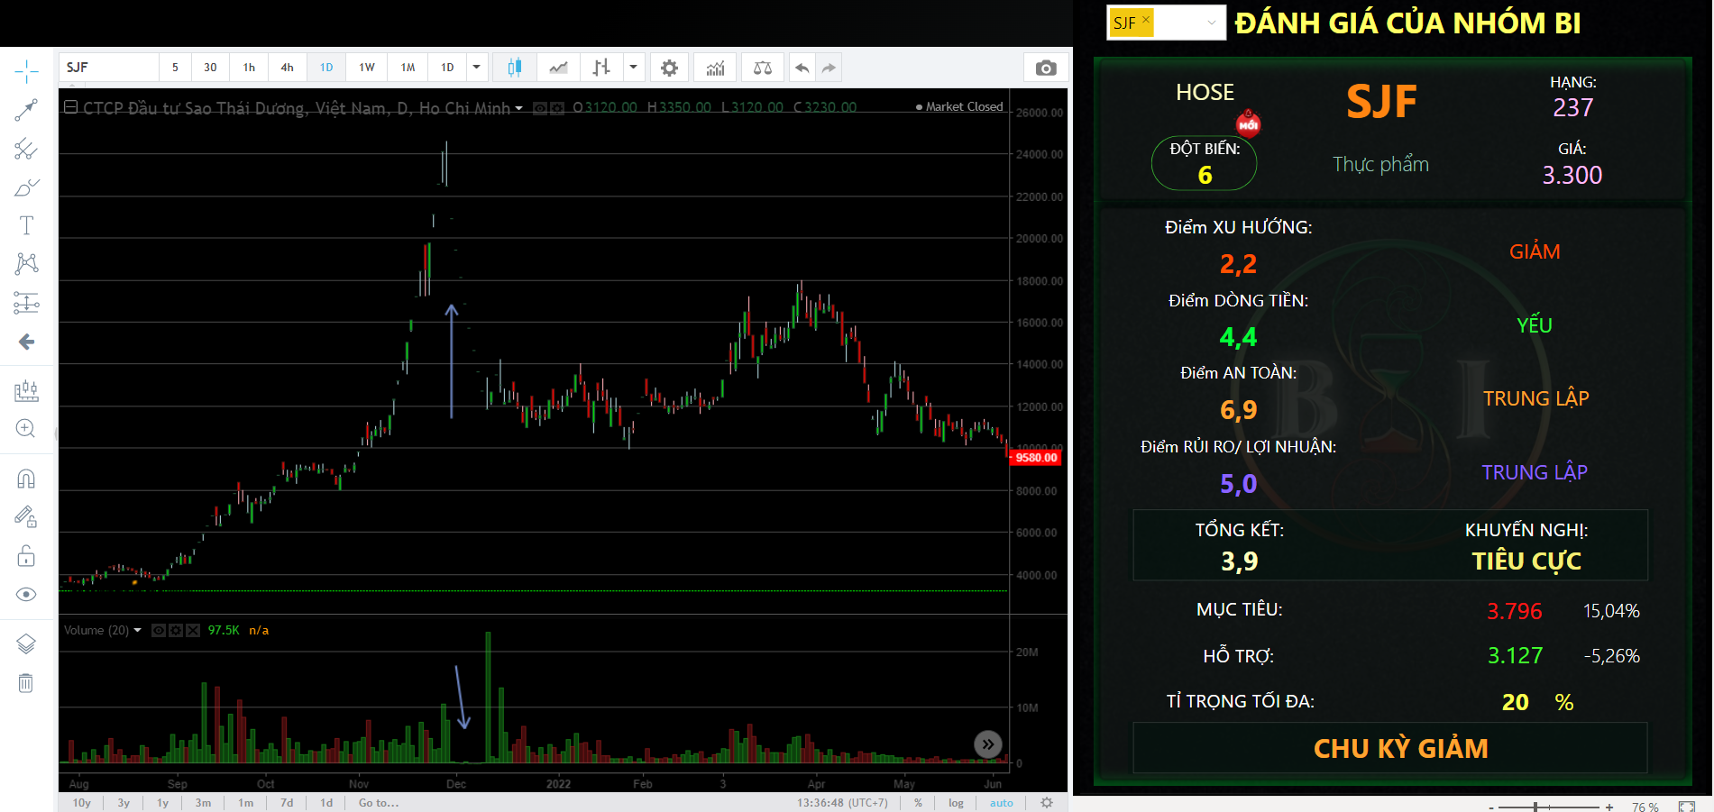Expand the Volume (20) indicator menu

[138, 630]
